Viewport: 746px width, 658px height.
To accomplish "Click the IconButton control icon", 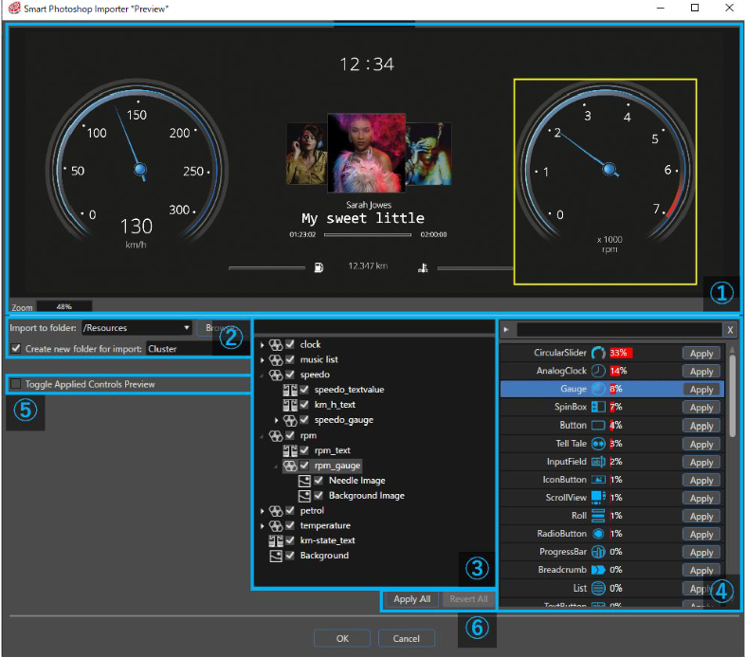I will tap(598, 480).
